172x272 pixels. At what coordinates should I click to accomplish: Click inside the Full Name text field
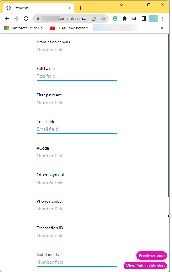coord(77,76)
